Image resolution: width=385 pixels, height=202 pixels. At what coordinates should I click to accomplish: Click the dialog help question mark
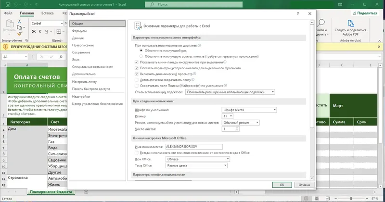click(x=298, y=14)
